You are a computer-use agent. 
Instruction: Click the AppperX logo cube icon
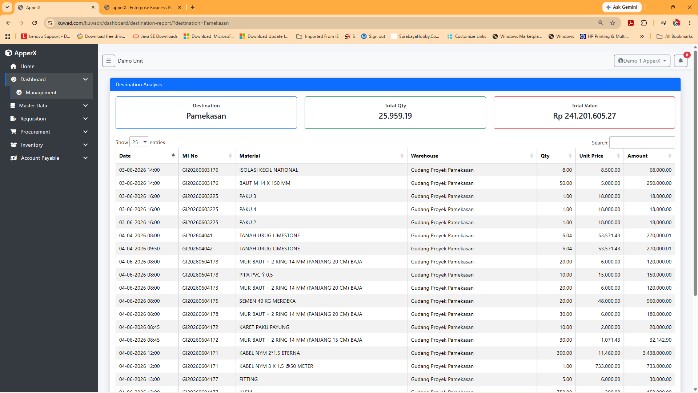(8, 53)
